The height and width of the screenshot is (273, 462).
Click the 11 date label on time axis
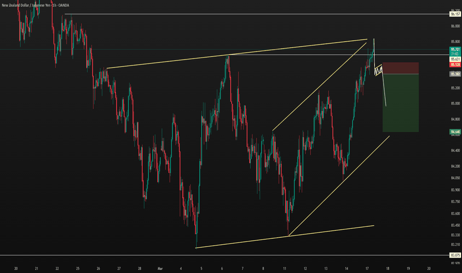coord(285,269)
